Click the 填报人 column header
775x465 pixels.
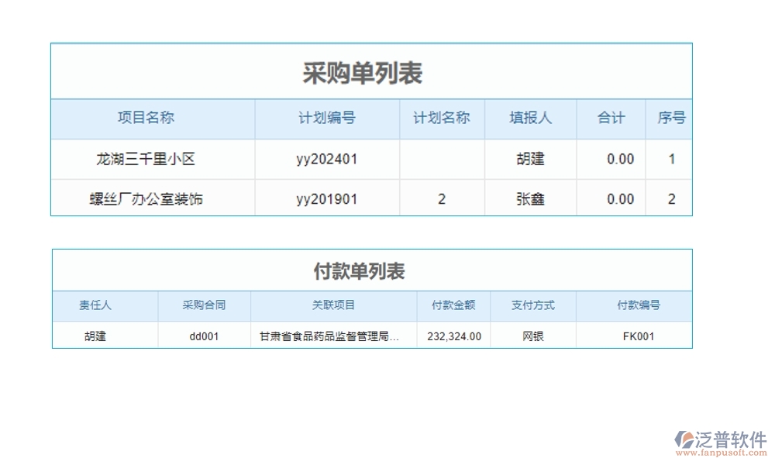coord(530,118)
